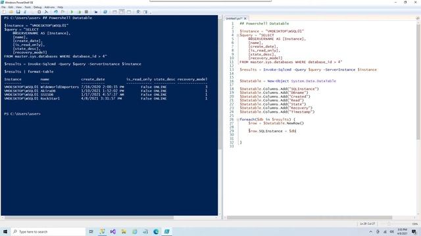The image size is (421, 236).
Task: Open the Add-ons menu
Action: (49, 7)
